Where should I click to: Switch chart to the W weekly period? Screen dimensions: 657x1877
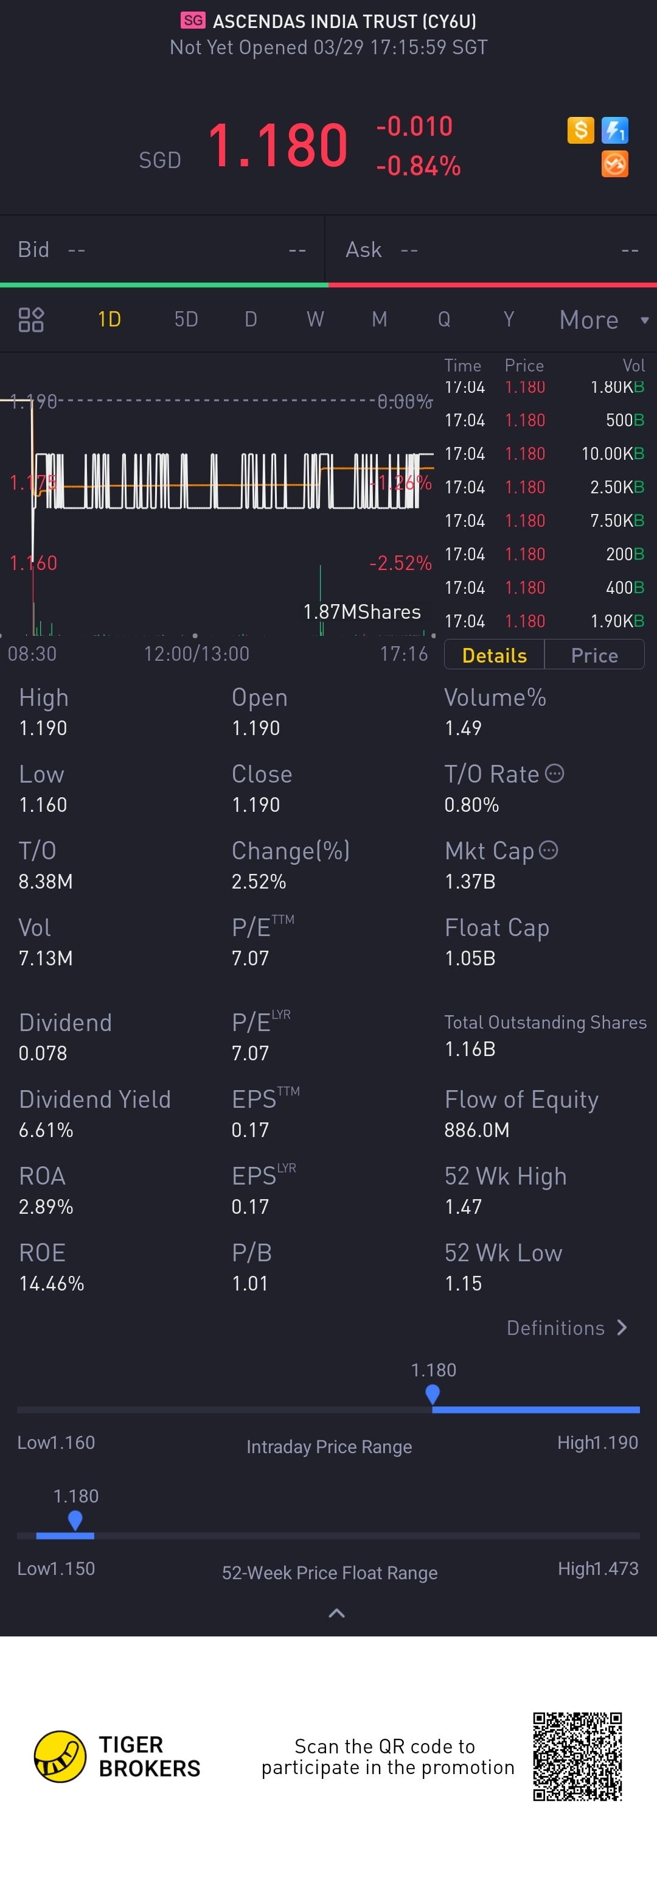pos(315,319)
